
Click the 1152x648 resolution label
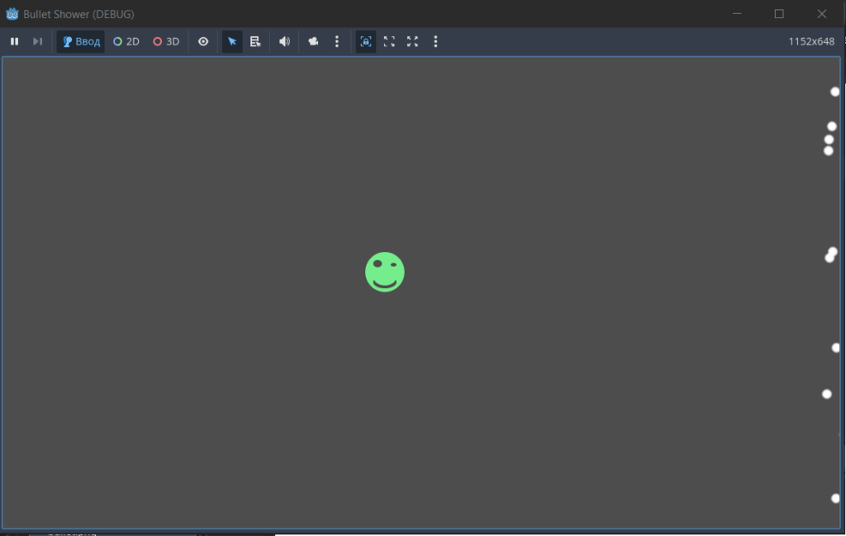coord(811,41)
